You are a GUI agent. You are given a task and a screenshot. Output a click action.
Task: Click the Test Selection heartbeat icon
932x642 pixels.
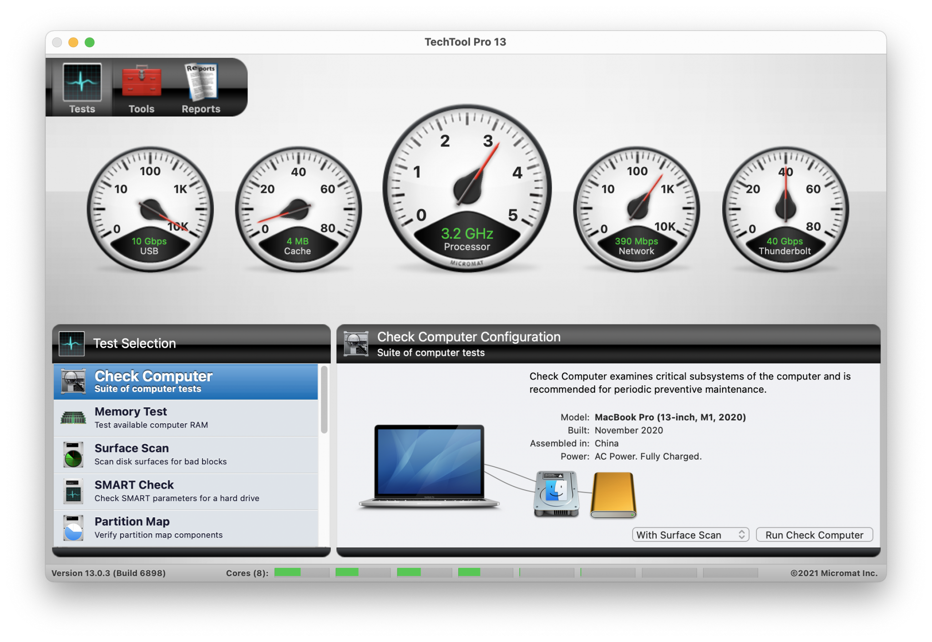[72, 343]
